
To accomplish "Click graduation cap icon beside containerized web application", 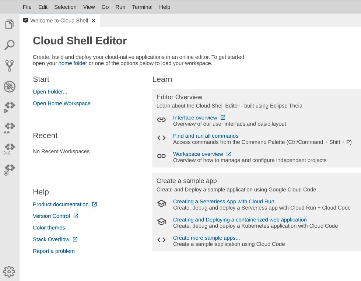I will [162, 222].
